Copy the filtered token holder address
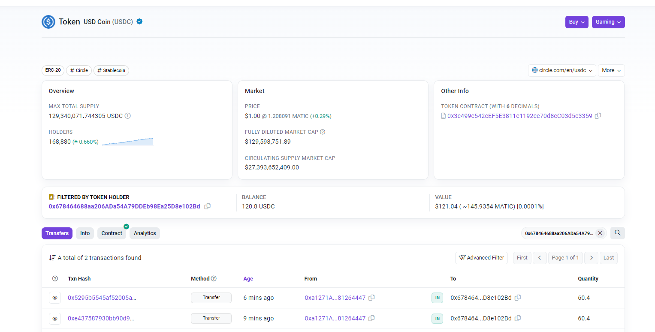Viewport: 655px width, 332px height. [208, 206]
